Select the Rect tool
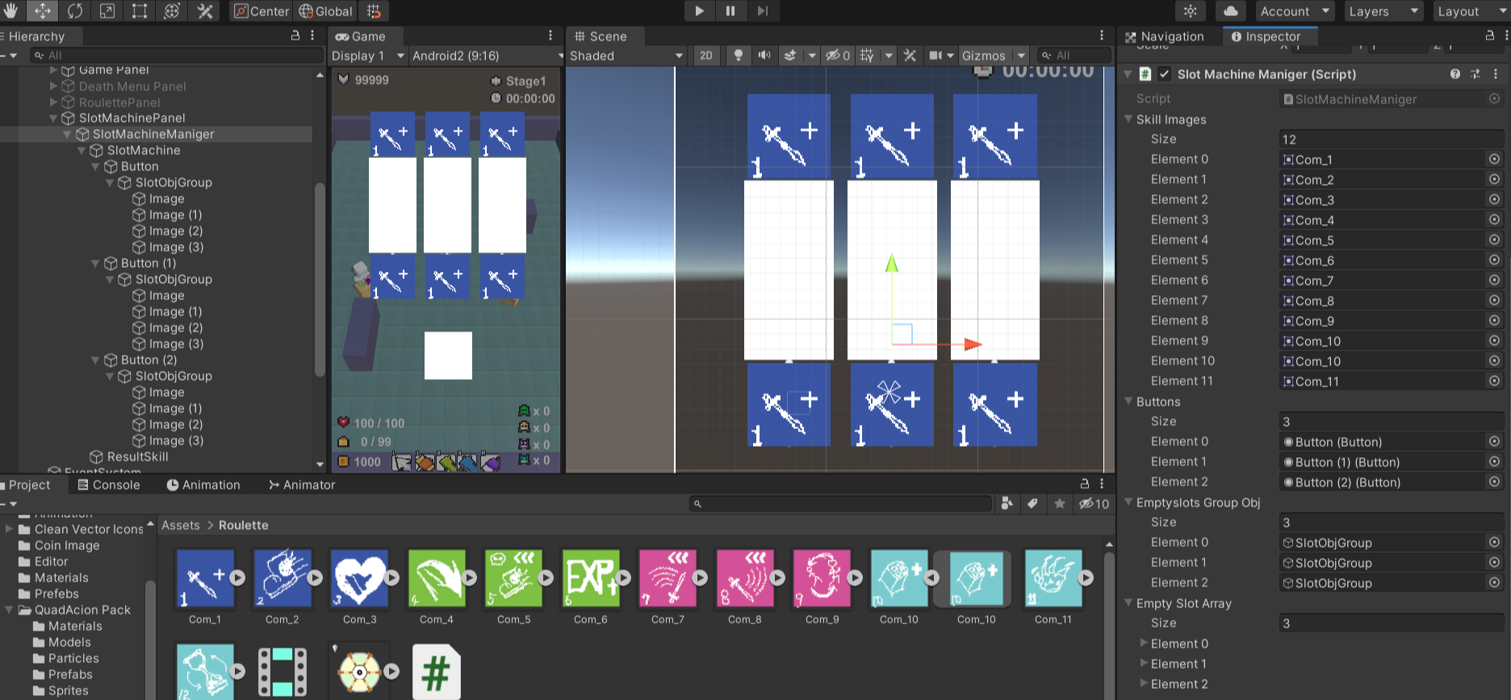The width and height of the screenshot is (1511, 700). click(x=140, y=11)
